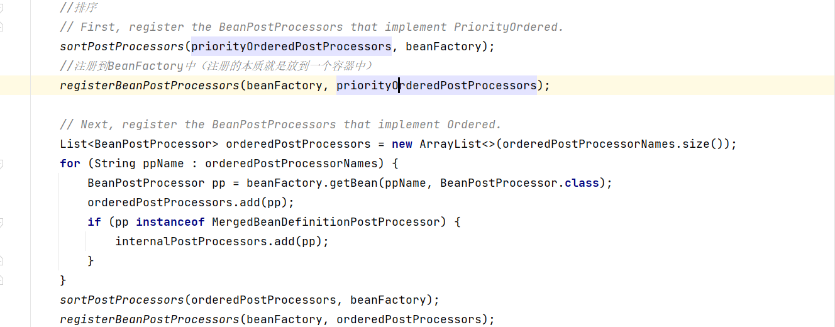
Task: Click the 'Next, register' comment line
Action: 280,125
